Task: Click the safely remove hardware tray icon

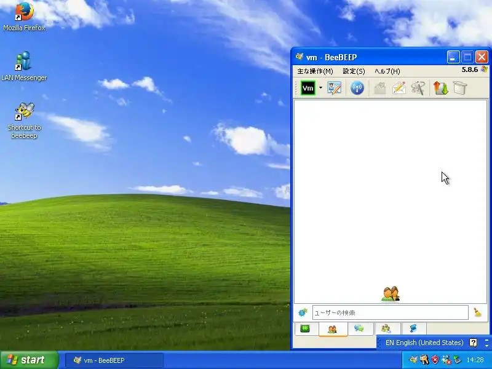Action: click(457, 360)
